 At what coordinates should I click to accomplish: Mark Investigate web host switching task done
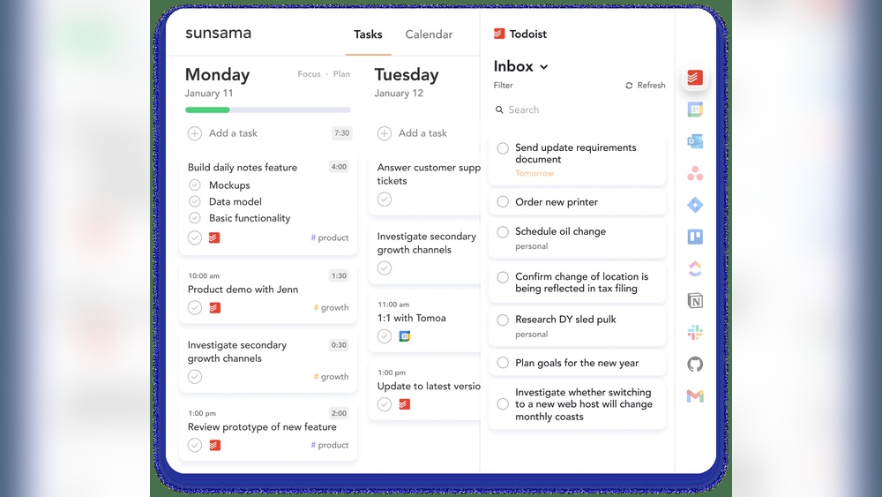[x=503, y=404]
